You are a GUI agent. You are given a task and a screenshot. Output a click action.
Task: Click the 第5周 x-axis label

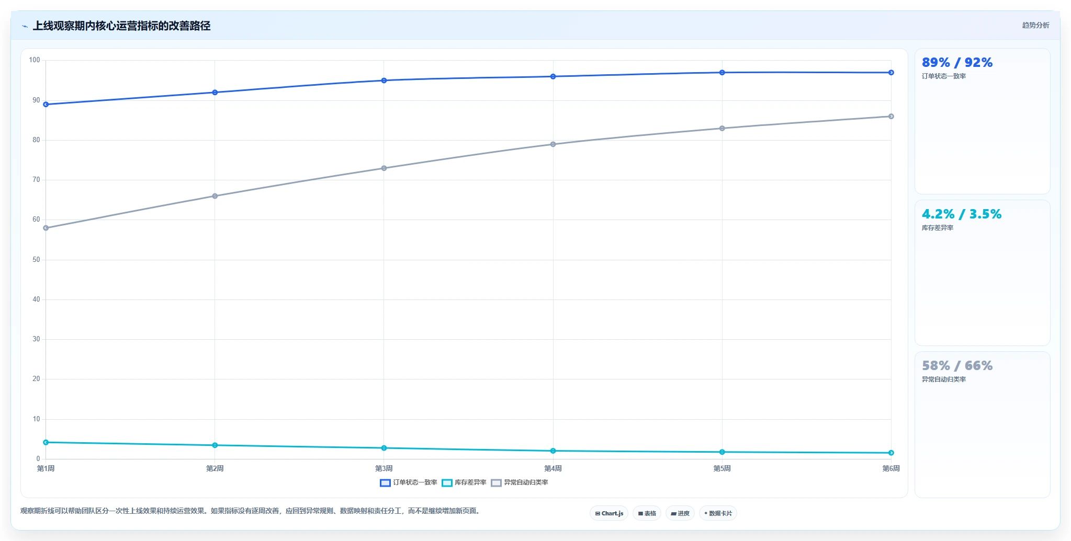(722, 468)
